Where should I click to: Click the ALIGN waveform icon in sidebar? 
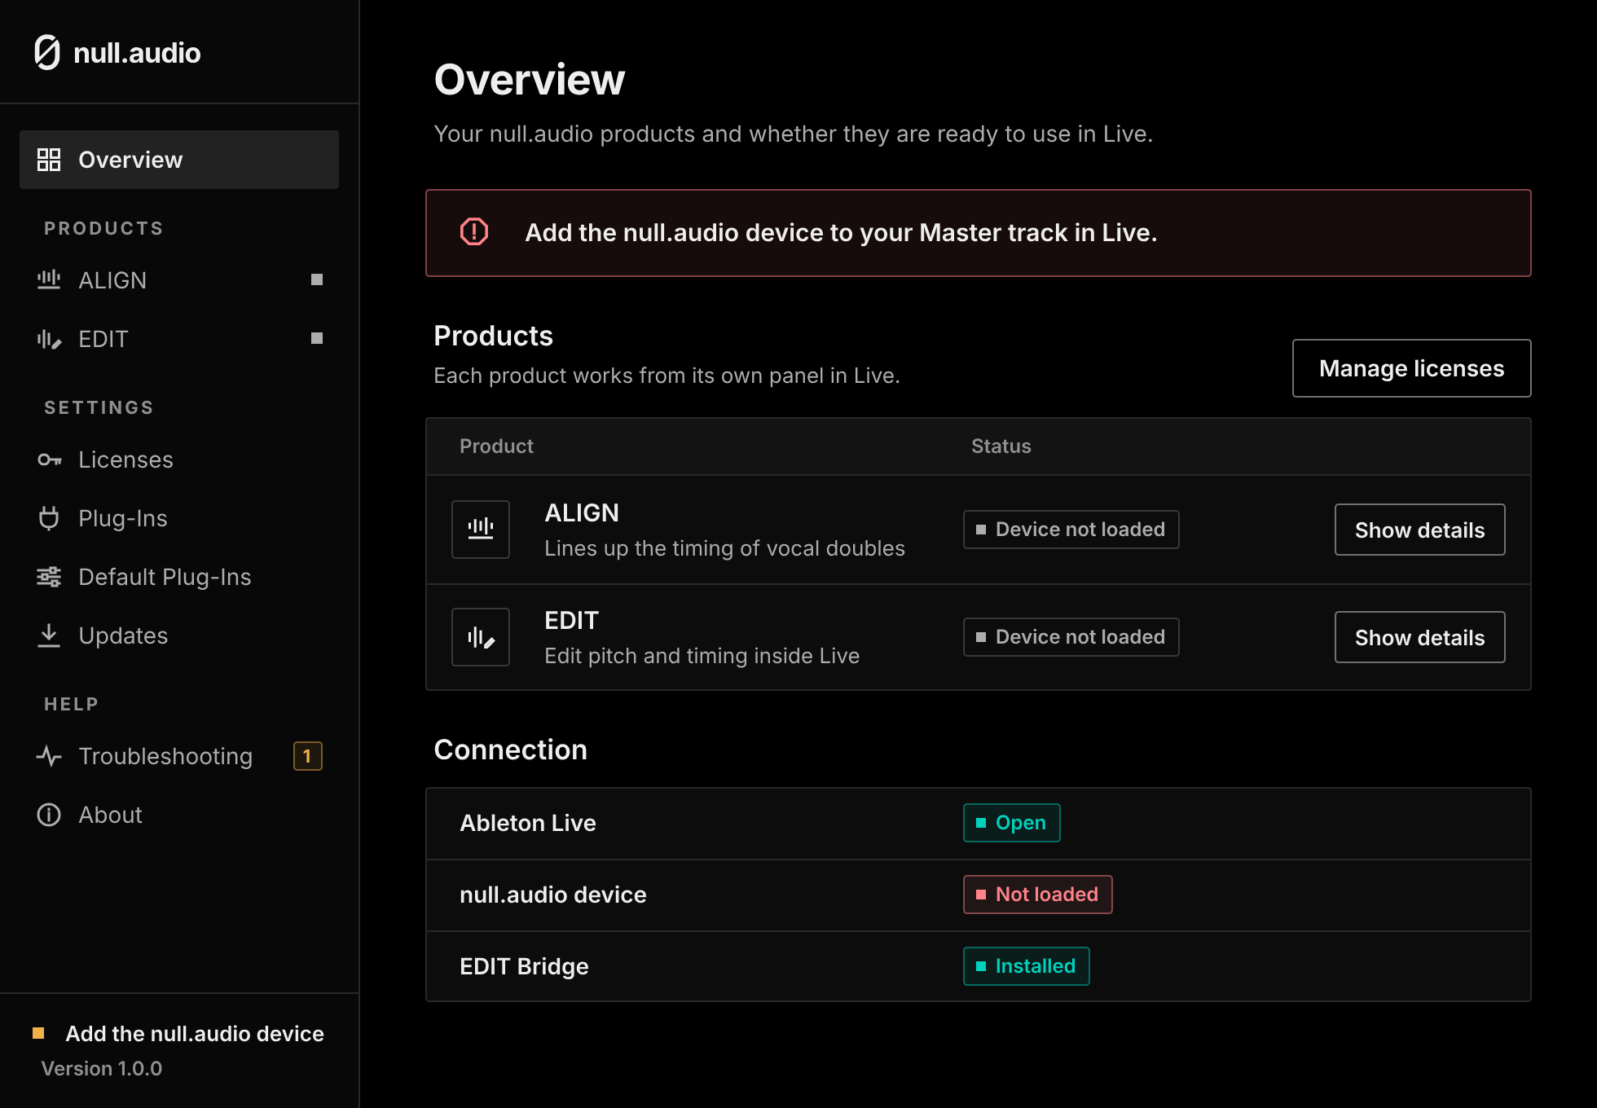pyautogui.click(x=49, y=280)
